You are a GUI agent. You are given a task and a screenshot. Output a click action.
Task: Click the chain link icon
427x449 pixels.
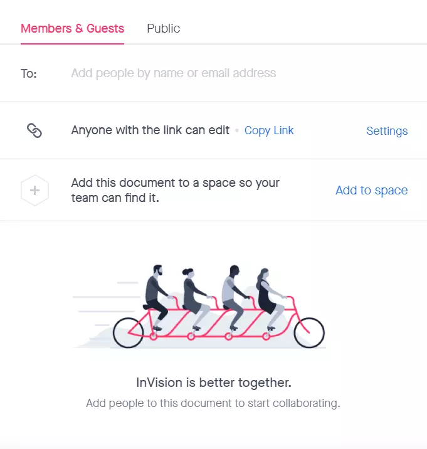(34, 130)
